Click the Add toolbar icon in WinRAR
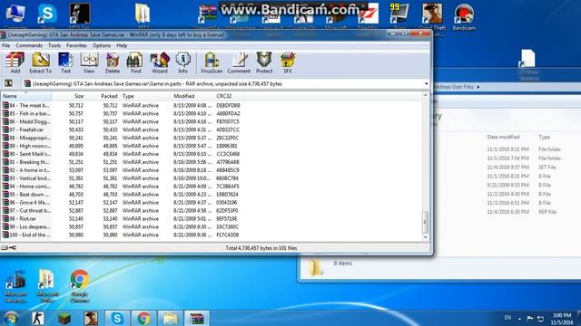The width and height of the screenshot is (581, 326). 15,62
